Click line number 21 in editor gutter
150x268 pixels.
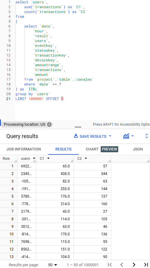click(8, 99)
